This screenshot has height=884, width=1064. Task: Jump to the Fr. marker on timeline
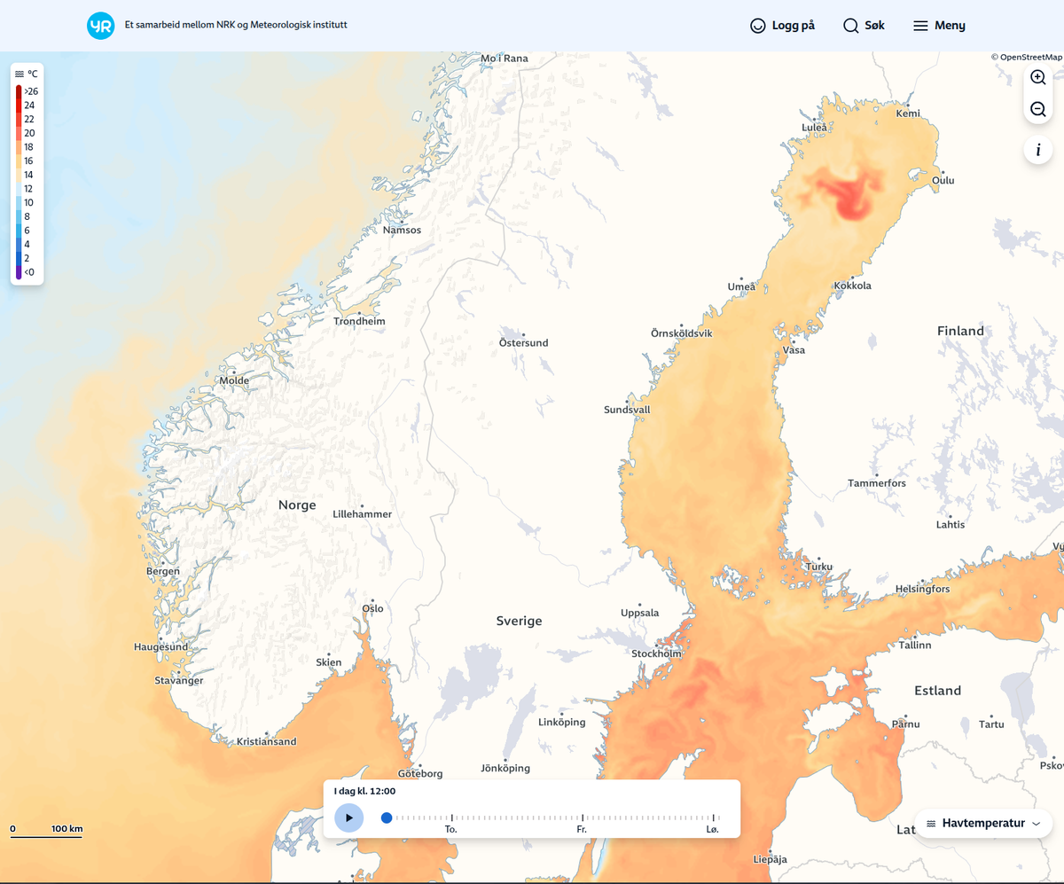[582, 829]
